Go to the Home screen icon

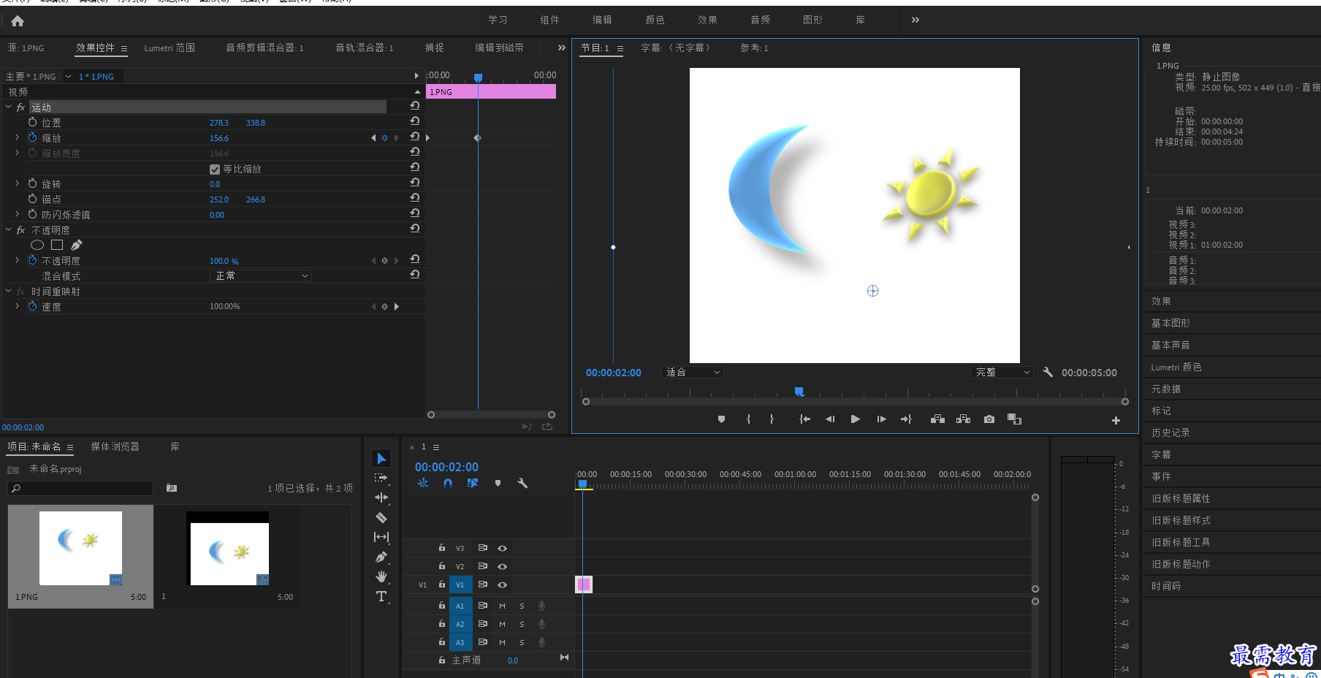pyautogui.click(x=18, y=21)
